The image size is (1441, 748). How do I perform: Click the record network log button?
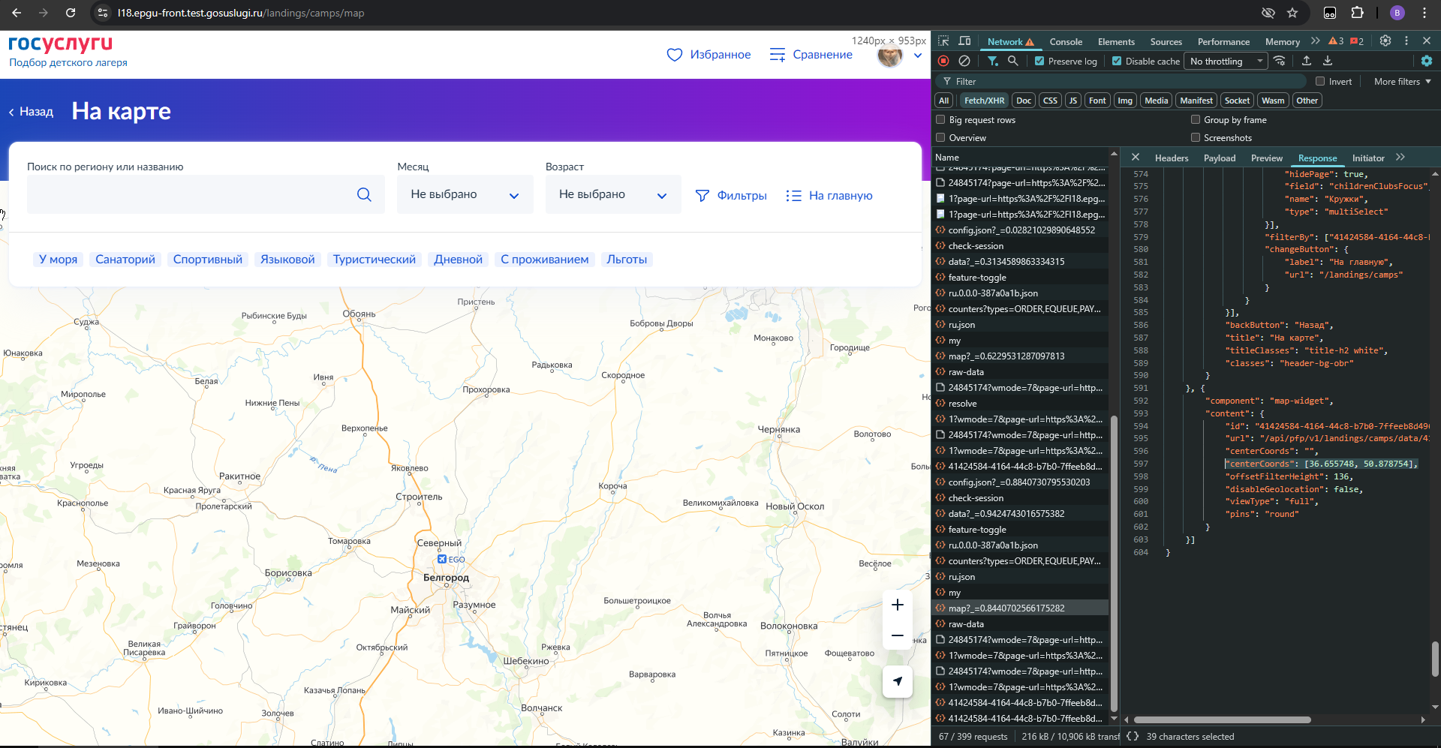coord(943,61)
